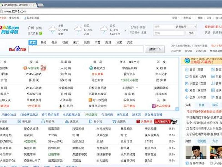Click the IE browser icon in banner

point(187,61)
